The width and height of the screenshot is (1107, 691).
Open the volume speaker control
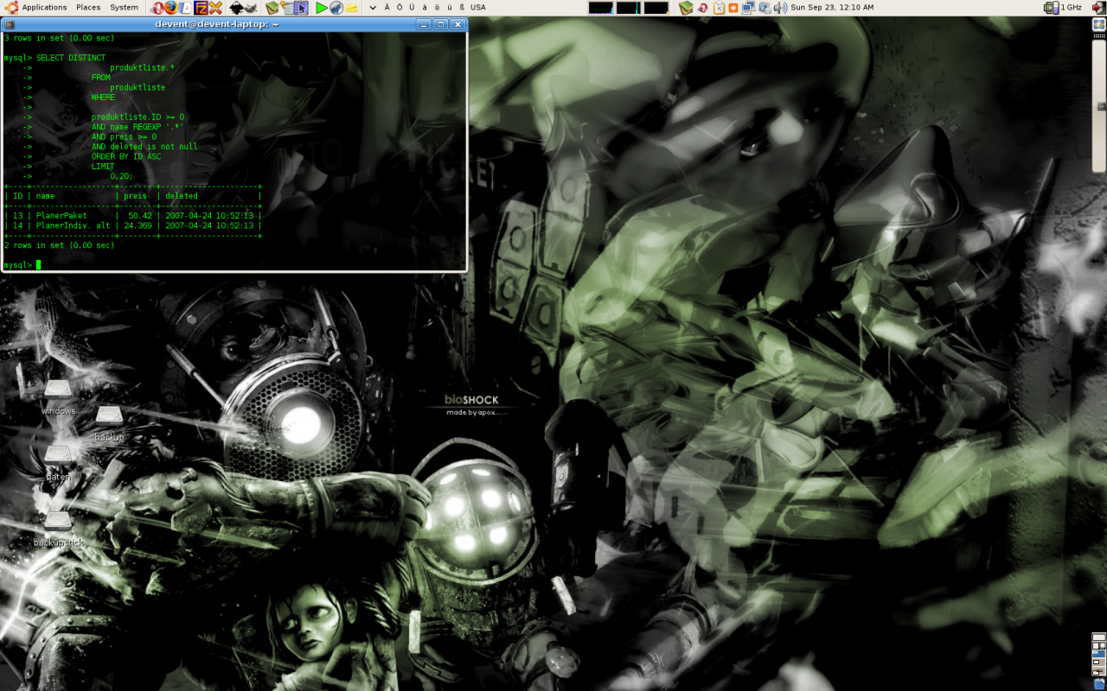point(780,8)
